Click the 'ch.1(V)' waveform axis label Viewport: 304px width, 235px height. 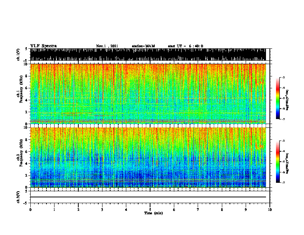click(18, 55)
